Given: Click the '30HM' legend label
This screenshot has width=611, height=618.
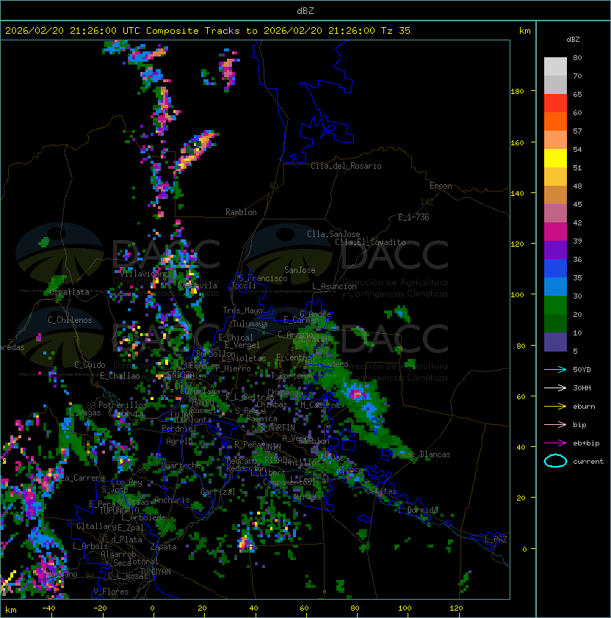Looking at the screenshot, I should tap(582, 388).
